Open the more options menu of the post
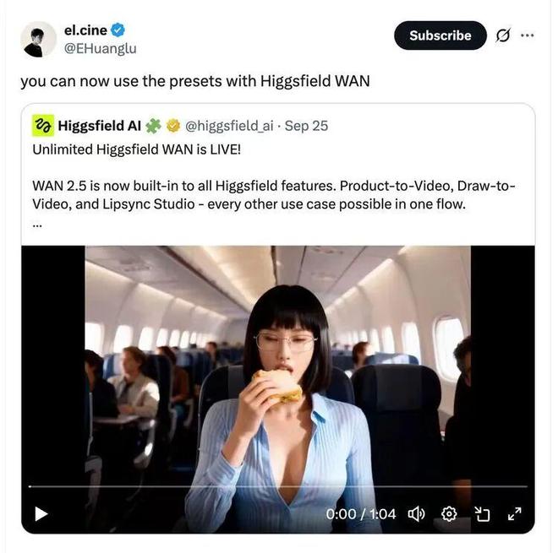This screenshot has width=558, height=553. point(528,35)
